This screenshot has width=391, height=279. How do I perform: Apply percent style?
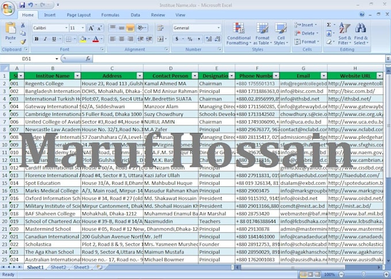click(x=190, y=39)
